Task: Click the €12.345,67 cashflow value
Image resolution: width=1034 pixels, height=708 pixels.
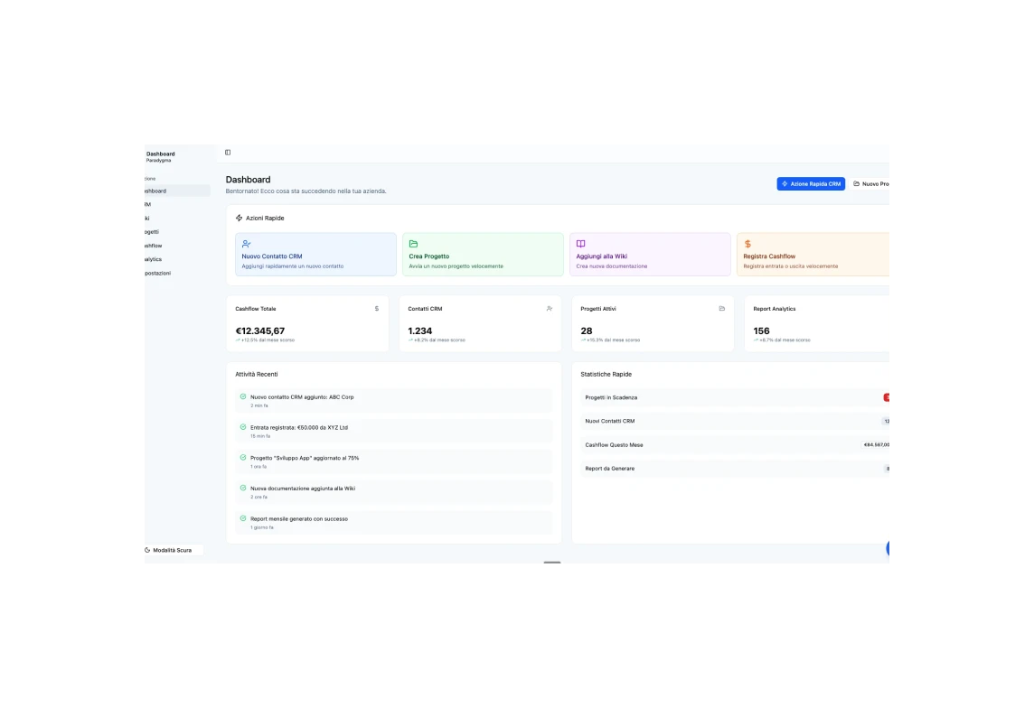Action: [x=259, y=331]
